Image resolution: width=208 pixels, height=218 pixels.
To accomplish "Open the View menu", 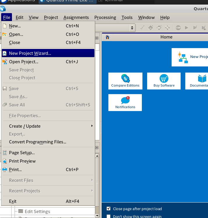I will click(34, 17).
